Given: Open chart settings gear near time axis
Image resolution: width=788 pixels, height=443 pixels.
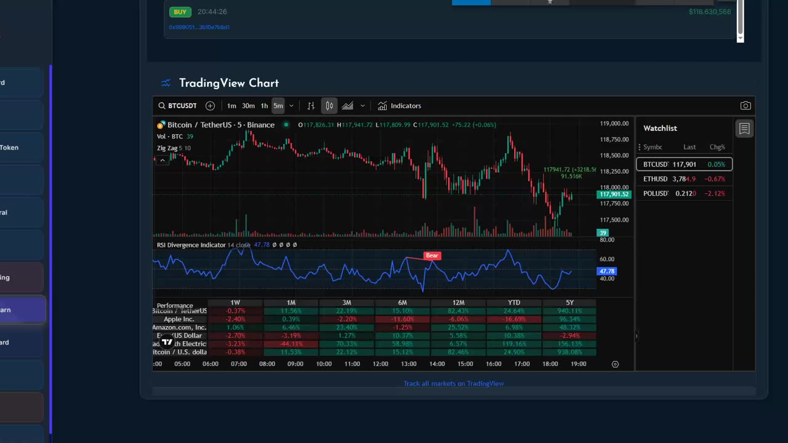Looking at the screenshot, I should (615, 364).
